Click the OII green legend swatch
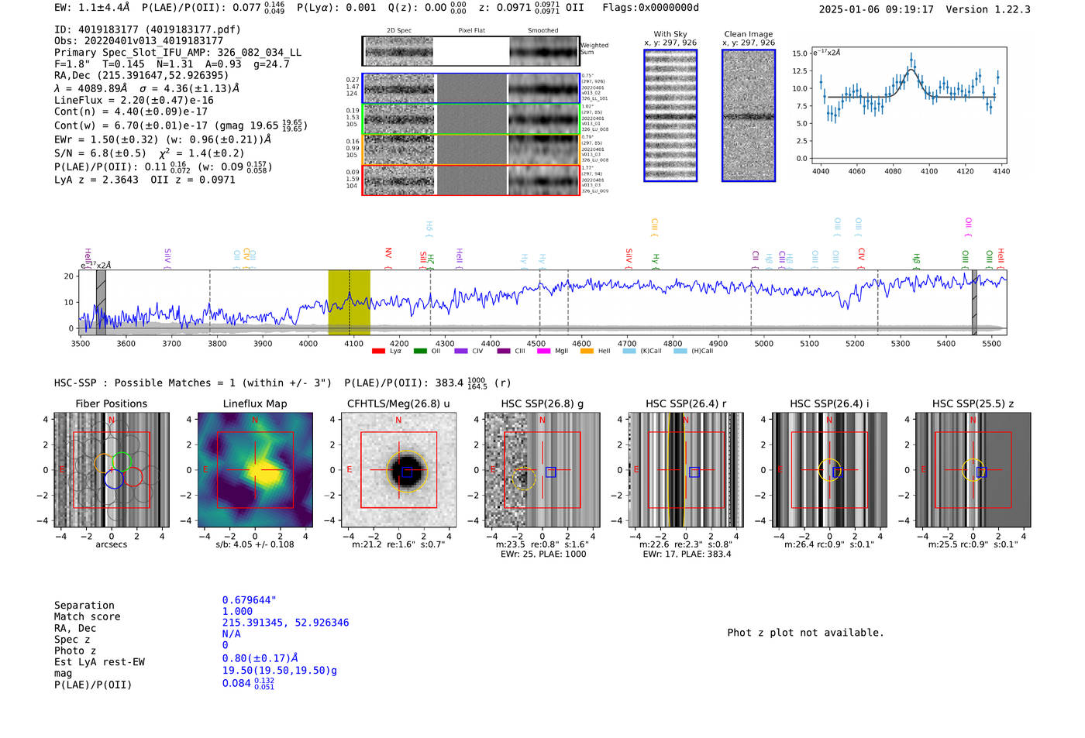1085x738 pixels. tap(420, 351)
